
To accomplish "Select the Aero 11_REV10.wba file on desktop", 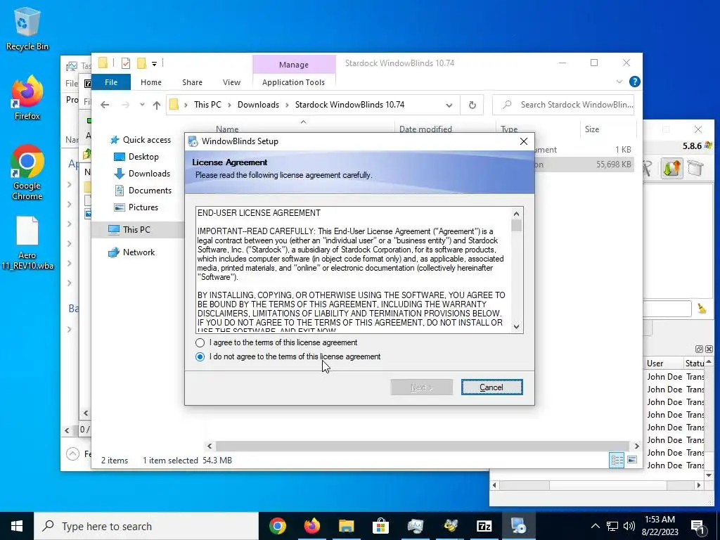I will [27, 243].
